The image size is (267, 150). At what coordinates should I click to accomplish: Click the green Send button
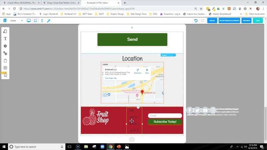[x=132, y=39]
